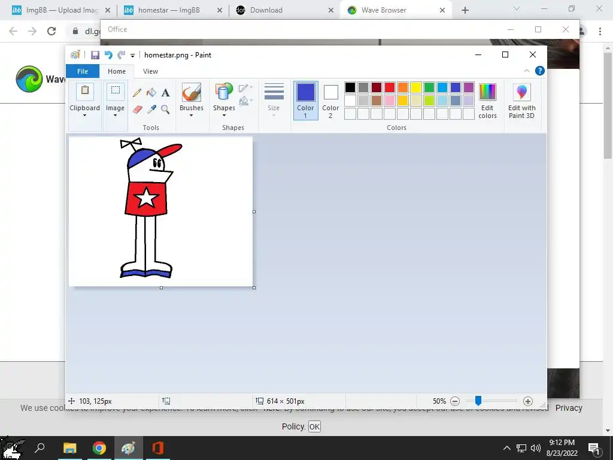Screen dimensions: 613x460
Task: Select the Pencil tool in Paint
Action: click(x=137, y=93)
